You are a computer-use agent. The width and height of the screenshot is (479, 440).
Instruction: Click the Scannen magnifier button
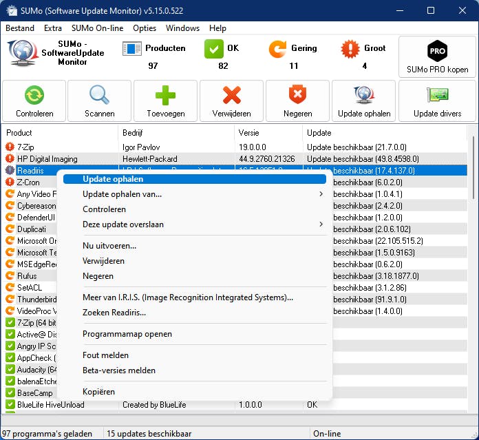point(99,101)
